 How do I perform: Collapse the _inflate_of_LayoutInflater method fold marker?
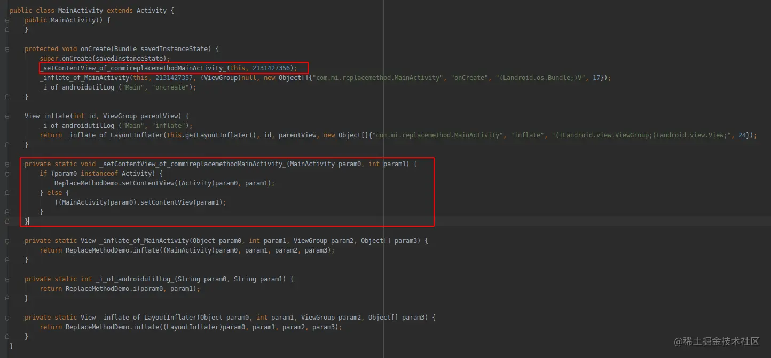7,318
